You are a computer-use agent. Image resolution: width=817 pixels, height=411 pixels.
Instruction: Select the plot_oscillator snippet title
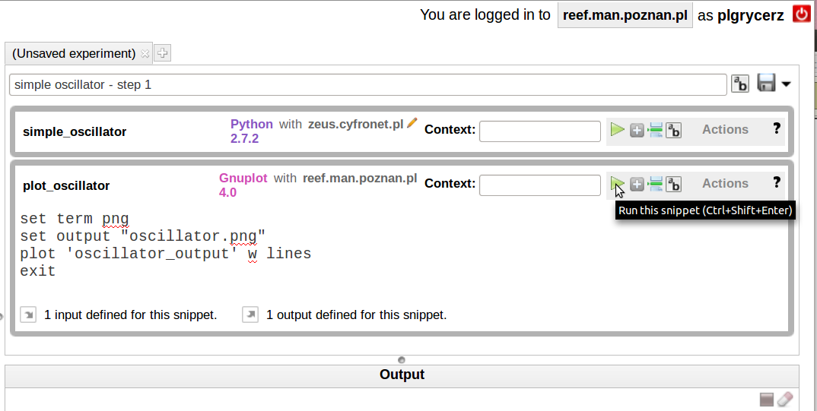[x=66, y=185]
